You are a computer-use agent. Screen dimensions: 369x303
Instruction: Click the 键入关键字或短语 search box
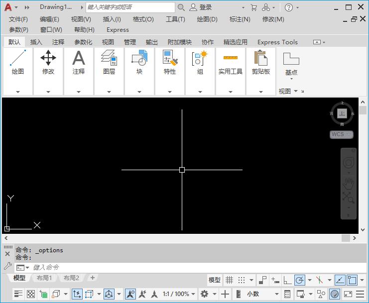tap(130, 7)
